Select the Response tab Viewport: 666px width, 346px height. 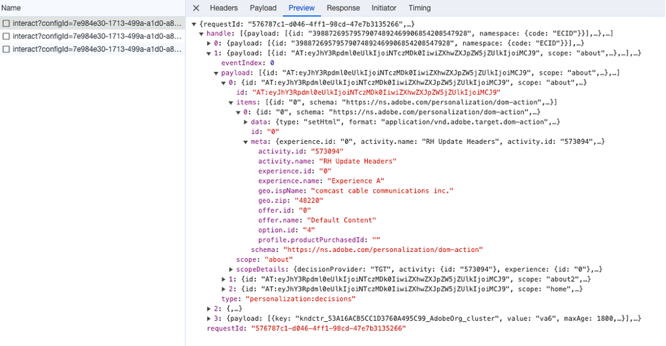(343, 8)
